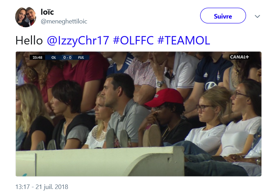
Task: Click the word Hello in the tweet
Action: (29, 41)
